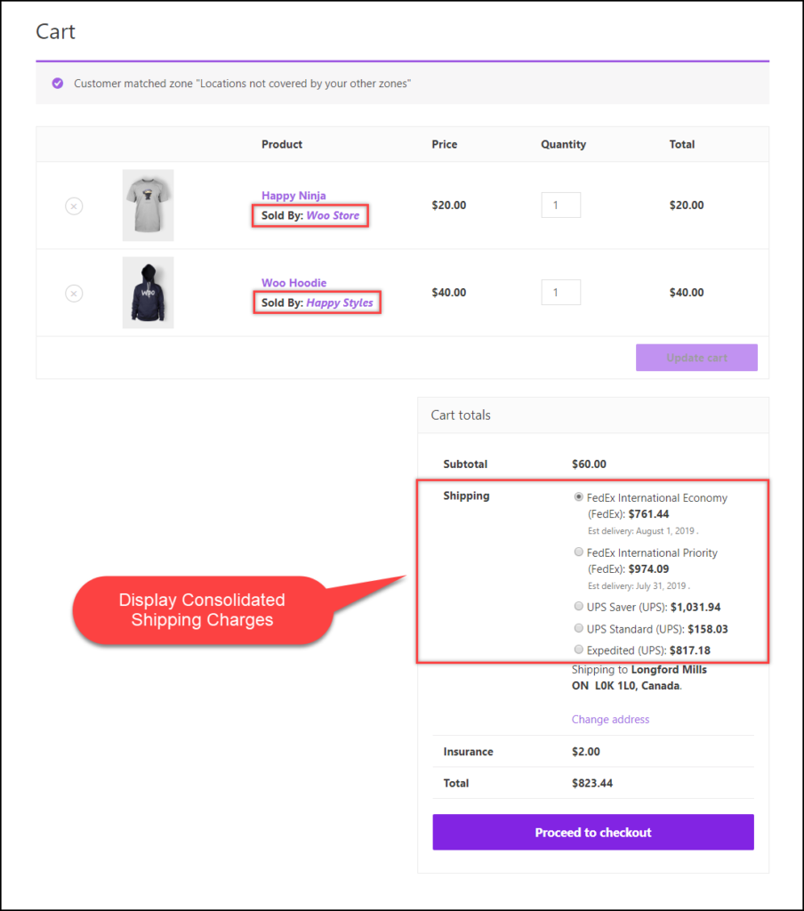This screenshot has width=804, height=911.
Task: Open the Woo Hoodie product page
Action: point(294,282)
